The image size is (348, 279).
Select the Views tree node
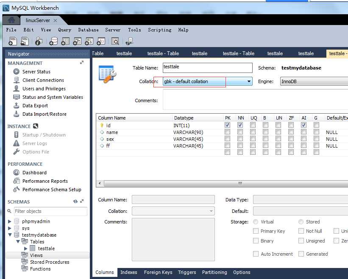click(x=36, y=255)
